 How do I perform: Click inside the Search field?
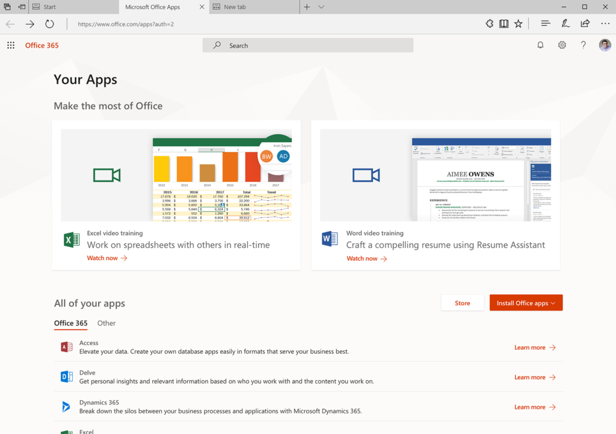(308, 45)
